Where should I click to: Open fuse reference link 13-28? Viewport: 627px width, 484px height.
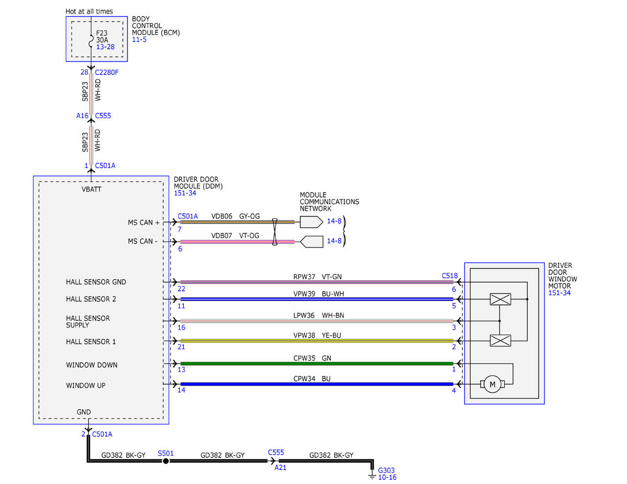105,46
